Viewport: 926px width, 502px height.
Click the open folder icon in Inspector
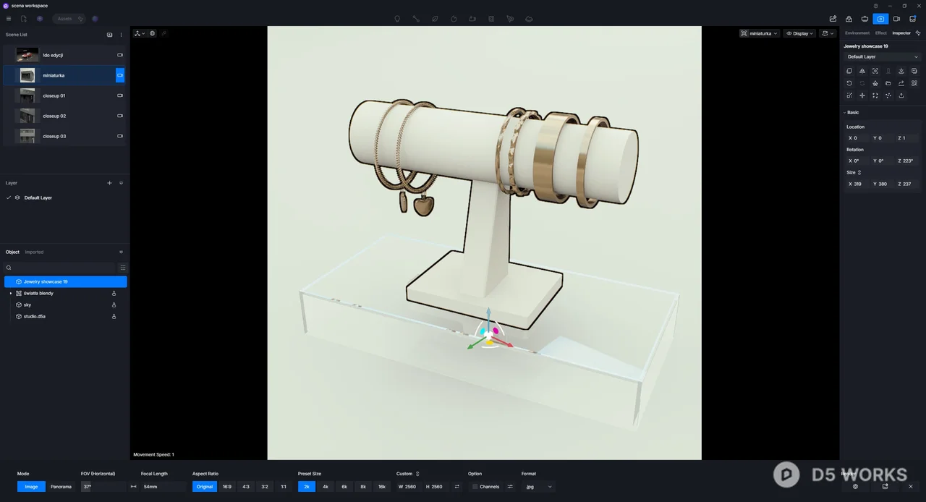888,83
